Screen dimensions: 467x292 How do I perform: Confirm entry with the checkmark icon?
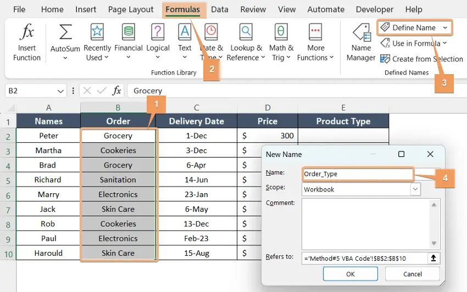coord(102,91)
